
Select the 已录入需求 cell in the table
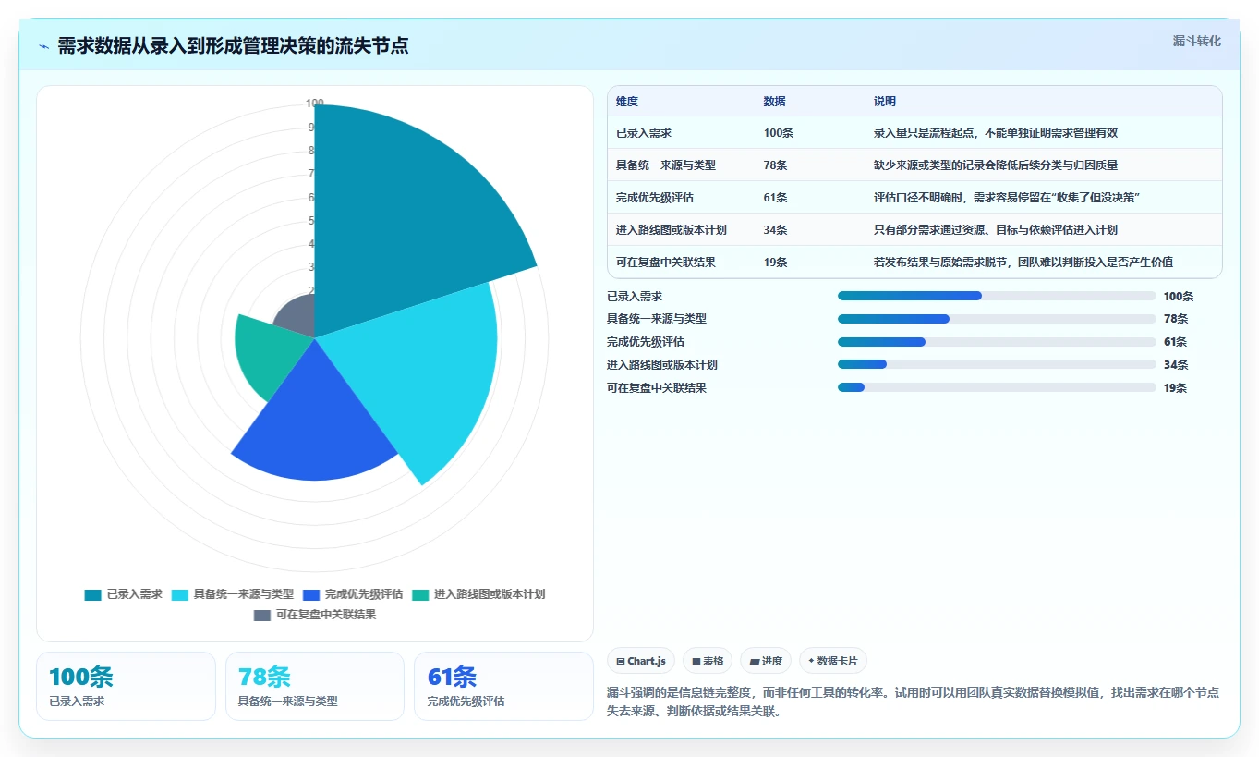pos(644,133)
